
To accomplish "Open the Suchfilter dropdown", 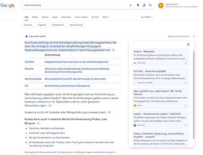I will point(147,17).
